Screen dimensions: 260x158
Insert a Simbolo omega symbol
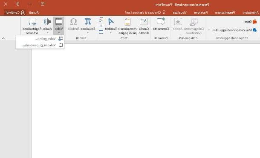click(74, 24)
